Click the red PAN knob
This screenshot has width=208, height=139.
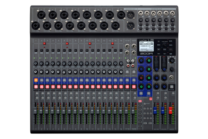(141, 78)
